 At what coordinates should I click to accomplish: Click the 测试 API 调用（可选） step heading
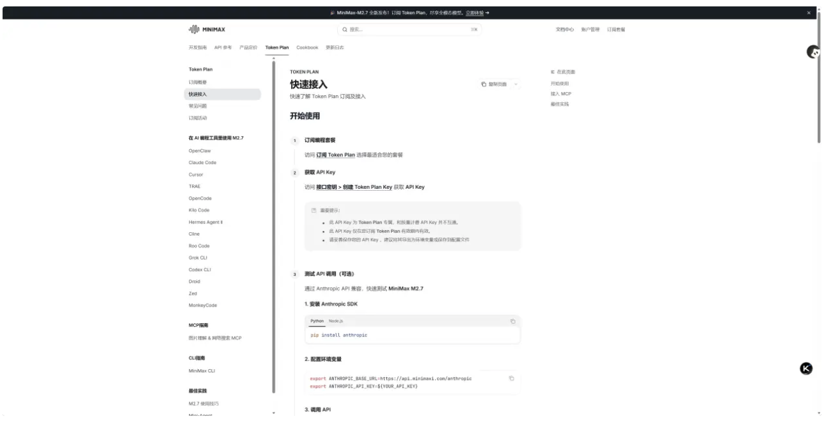point(329,274)
